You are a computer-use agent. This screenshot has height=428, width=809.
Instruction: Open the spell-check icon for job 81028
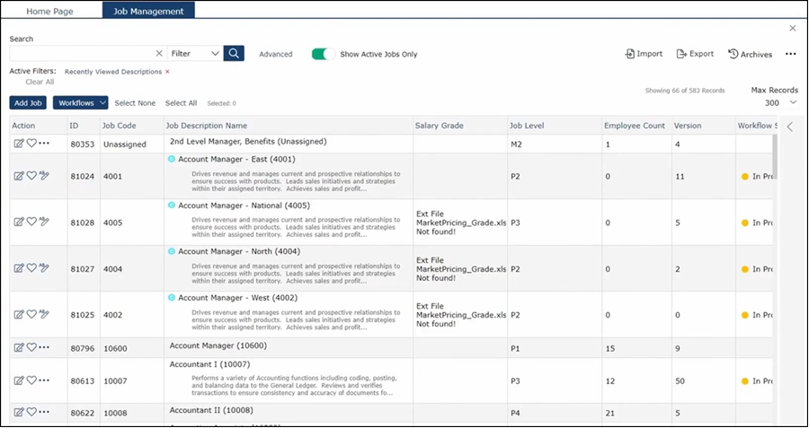click(x=44, y=223)
